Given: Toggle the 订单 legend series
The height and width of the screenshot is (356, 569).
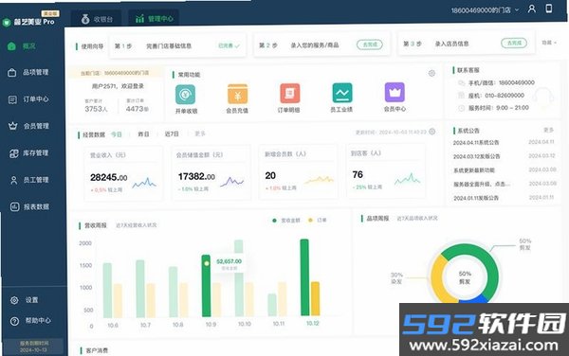Looking at the screenshot, I should pyautogui.click(x=317, y=220).
